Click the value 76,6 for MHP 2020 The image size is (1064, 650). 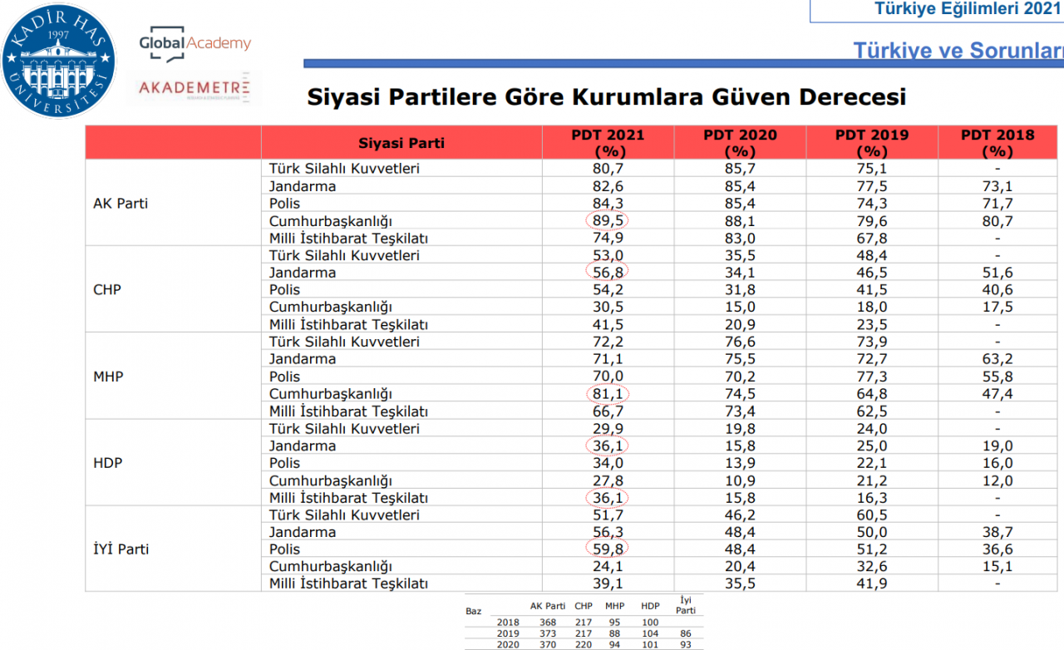click(x=740, y=342)
